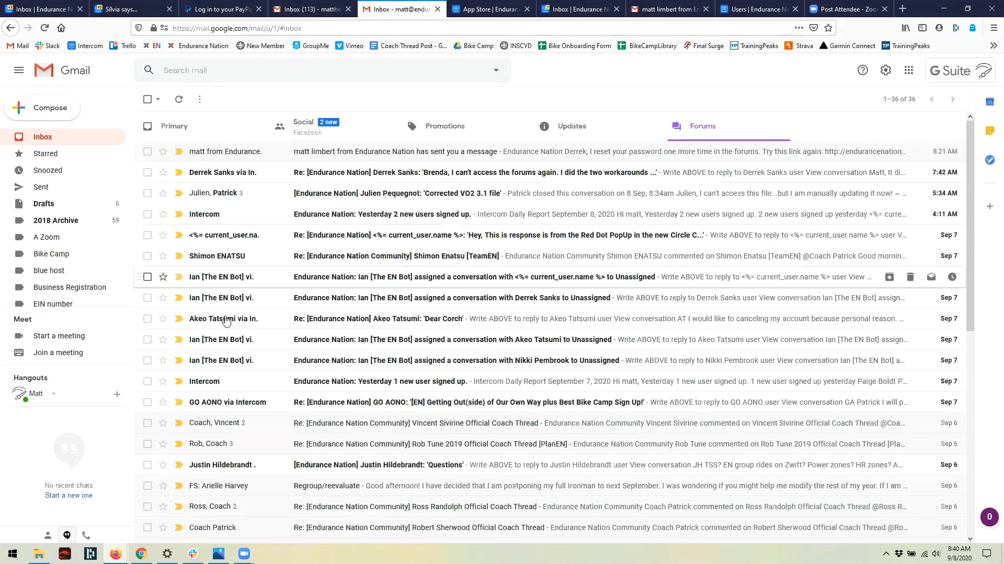Image resolution: width=1004 pixels, height=564 pixels.
Task: Snooze the Ian [The EN Bot] message
Action: click(952, 277)
